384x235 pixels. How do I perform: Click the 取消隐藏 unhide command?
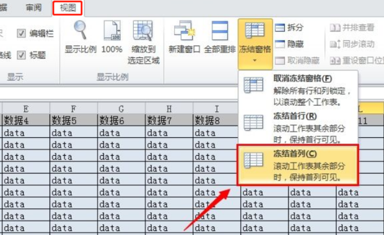[297, 60]
